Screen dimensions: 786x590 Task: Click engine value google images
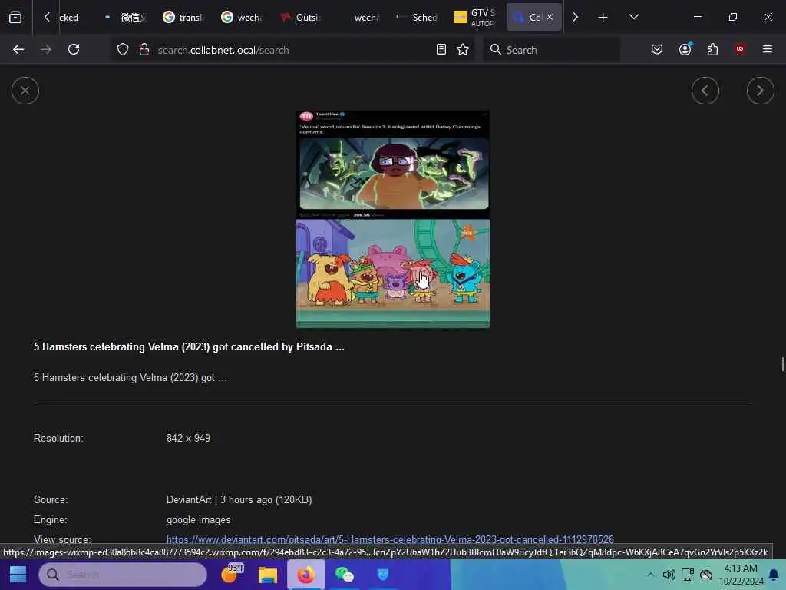(x=199, y=520)
